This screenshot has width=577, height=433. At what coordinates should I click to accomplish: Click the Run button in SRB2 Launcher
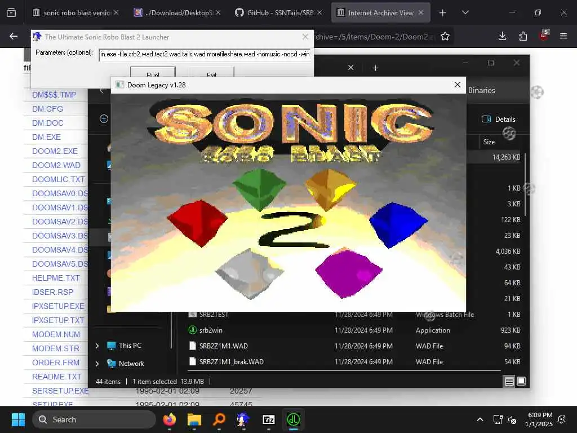tap(153, 72)
